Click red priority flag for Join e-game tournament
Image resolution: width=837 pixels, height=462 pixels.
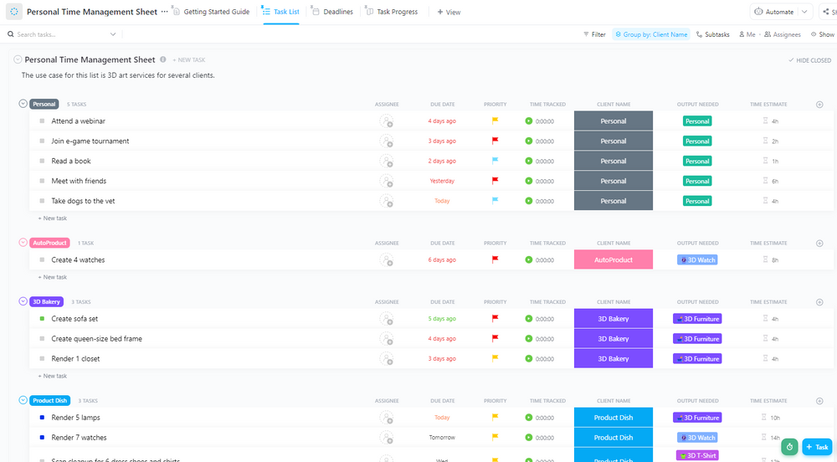click(495, 141)
